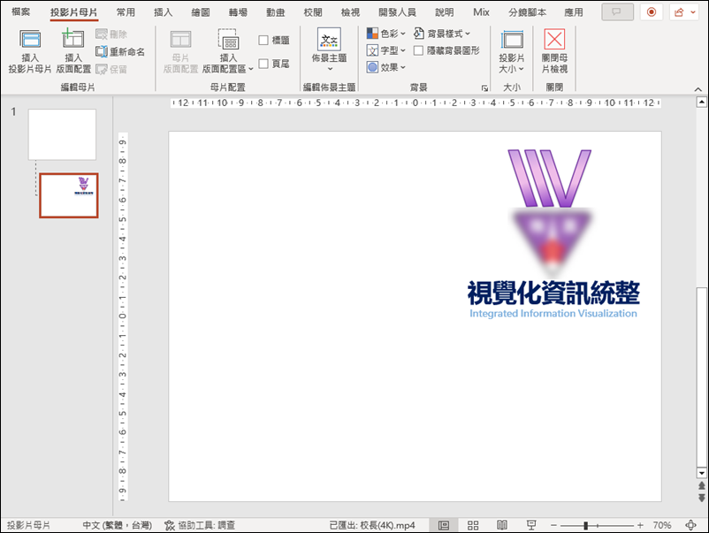
Task: Switch to the Transitions (轉場) tab
Action: [x=238, y=12]
